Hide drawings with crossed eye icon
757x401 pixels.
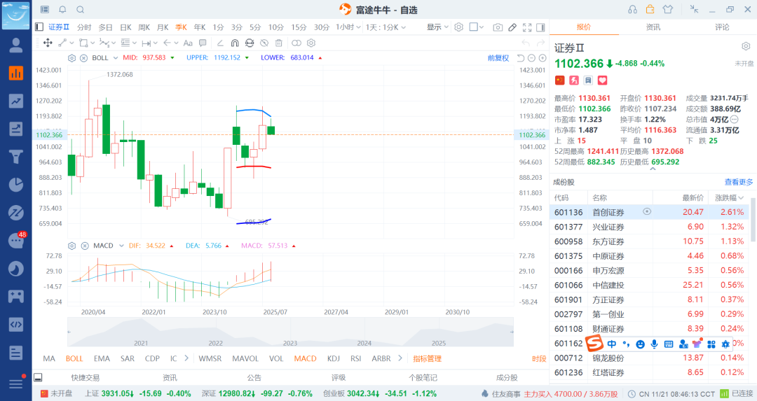pos(264,43)
